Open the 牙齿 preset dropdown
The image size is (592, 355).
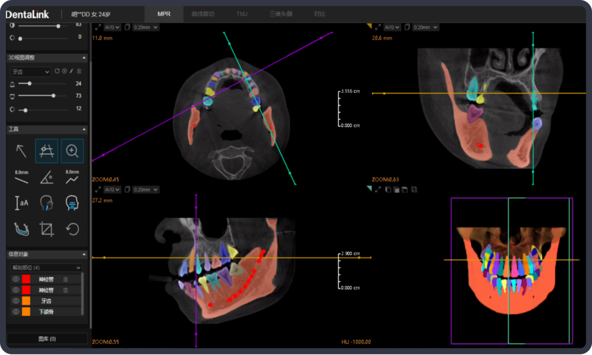pyautogui.click(x=31, y=71)
